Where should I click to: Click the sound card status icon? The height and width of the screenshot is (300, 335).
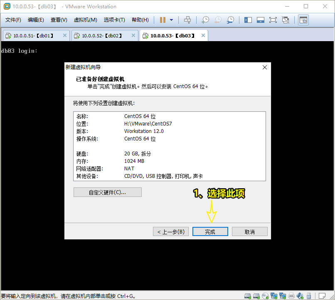(300, 296)
